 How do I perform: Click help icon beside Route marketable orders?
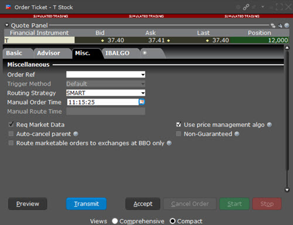(169, 143)
